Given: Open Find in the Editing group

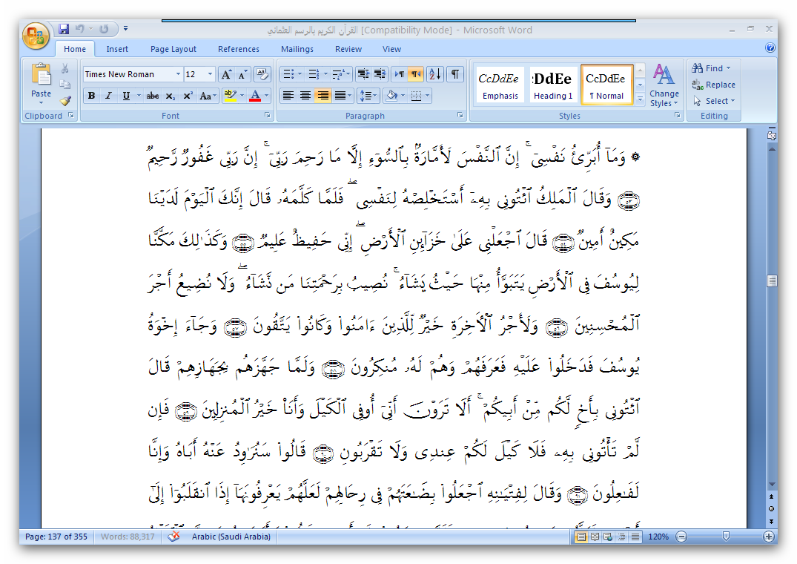Looking at the screenshot, I should coord(711,68).
